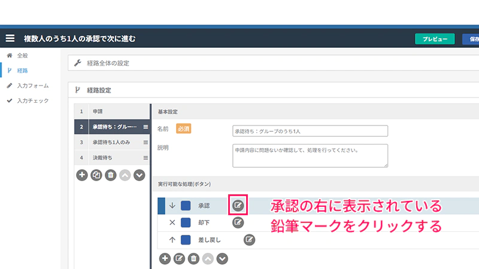Open 全般 in the sidebar
Viewport: 479px width, 269px height.
click(x=22, y=56)
